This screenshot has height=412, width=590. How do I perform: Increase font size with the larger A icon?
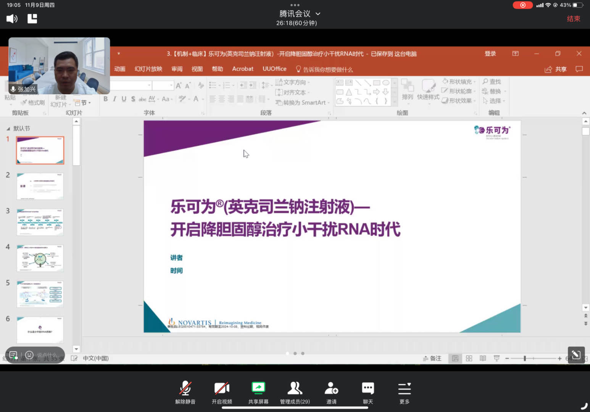(x=178, y=86)
